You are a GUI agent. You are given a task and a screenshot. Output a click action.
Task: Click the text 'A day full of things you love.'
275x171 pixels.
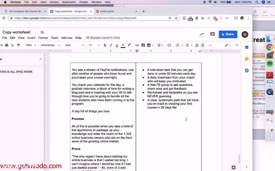(x=91, y=111)
